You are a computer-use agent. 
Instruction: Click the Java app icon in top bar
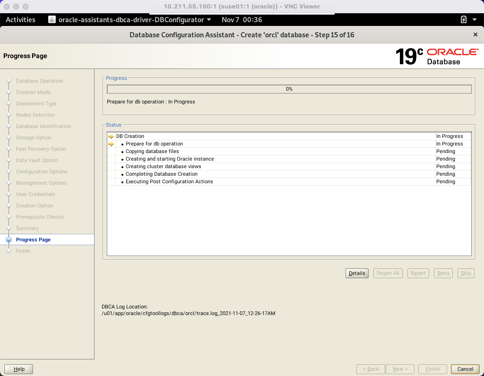52,20
